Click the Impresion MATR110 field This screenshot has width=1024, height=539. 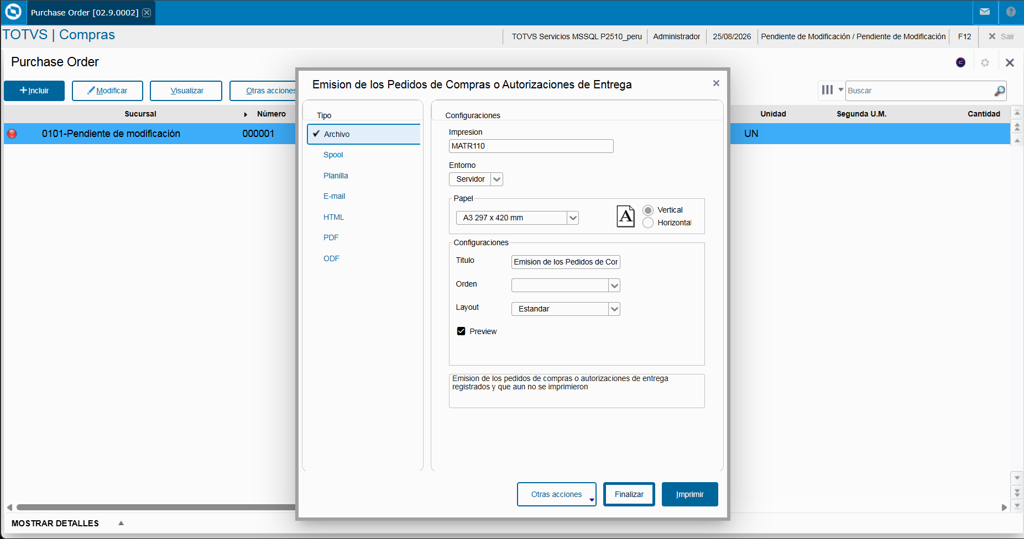(531, 146)
